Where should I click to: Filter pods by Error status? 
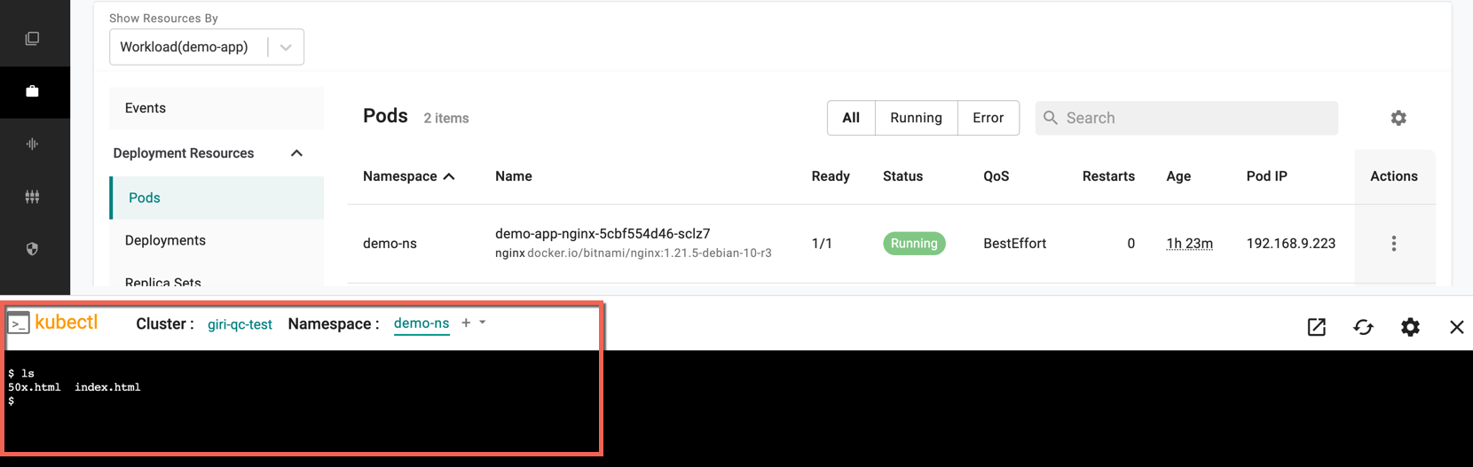coord(989,118)
